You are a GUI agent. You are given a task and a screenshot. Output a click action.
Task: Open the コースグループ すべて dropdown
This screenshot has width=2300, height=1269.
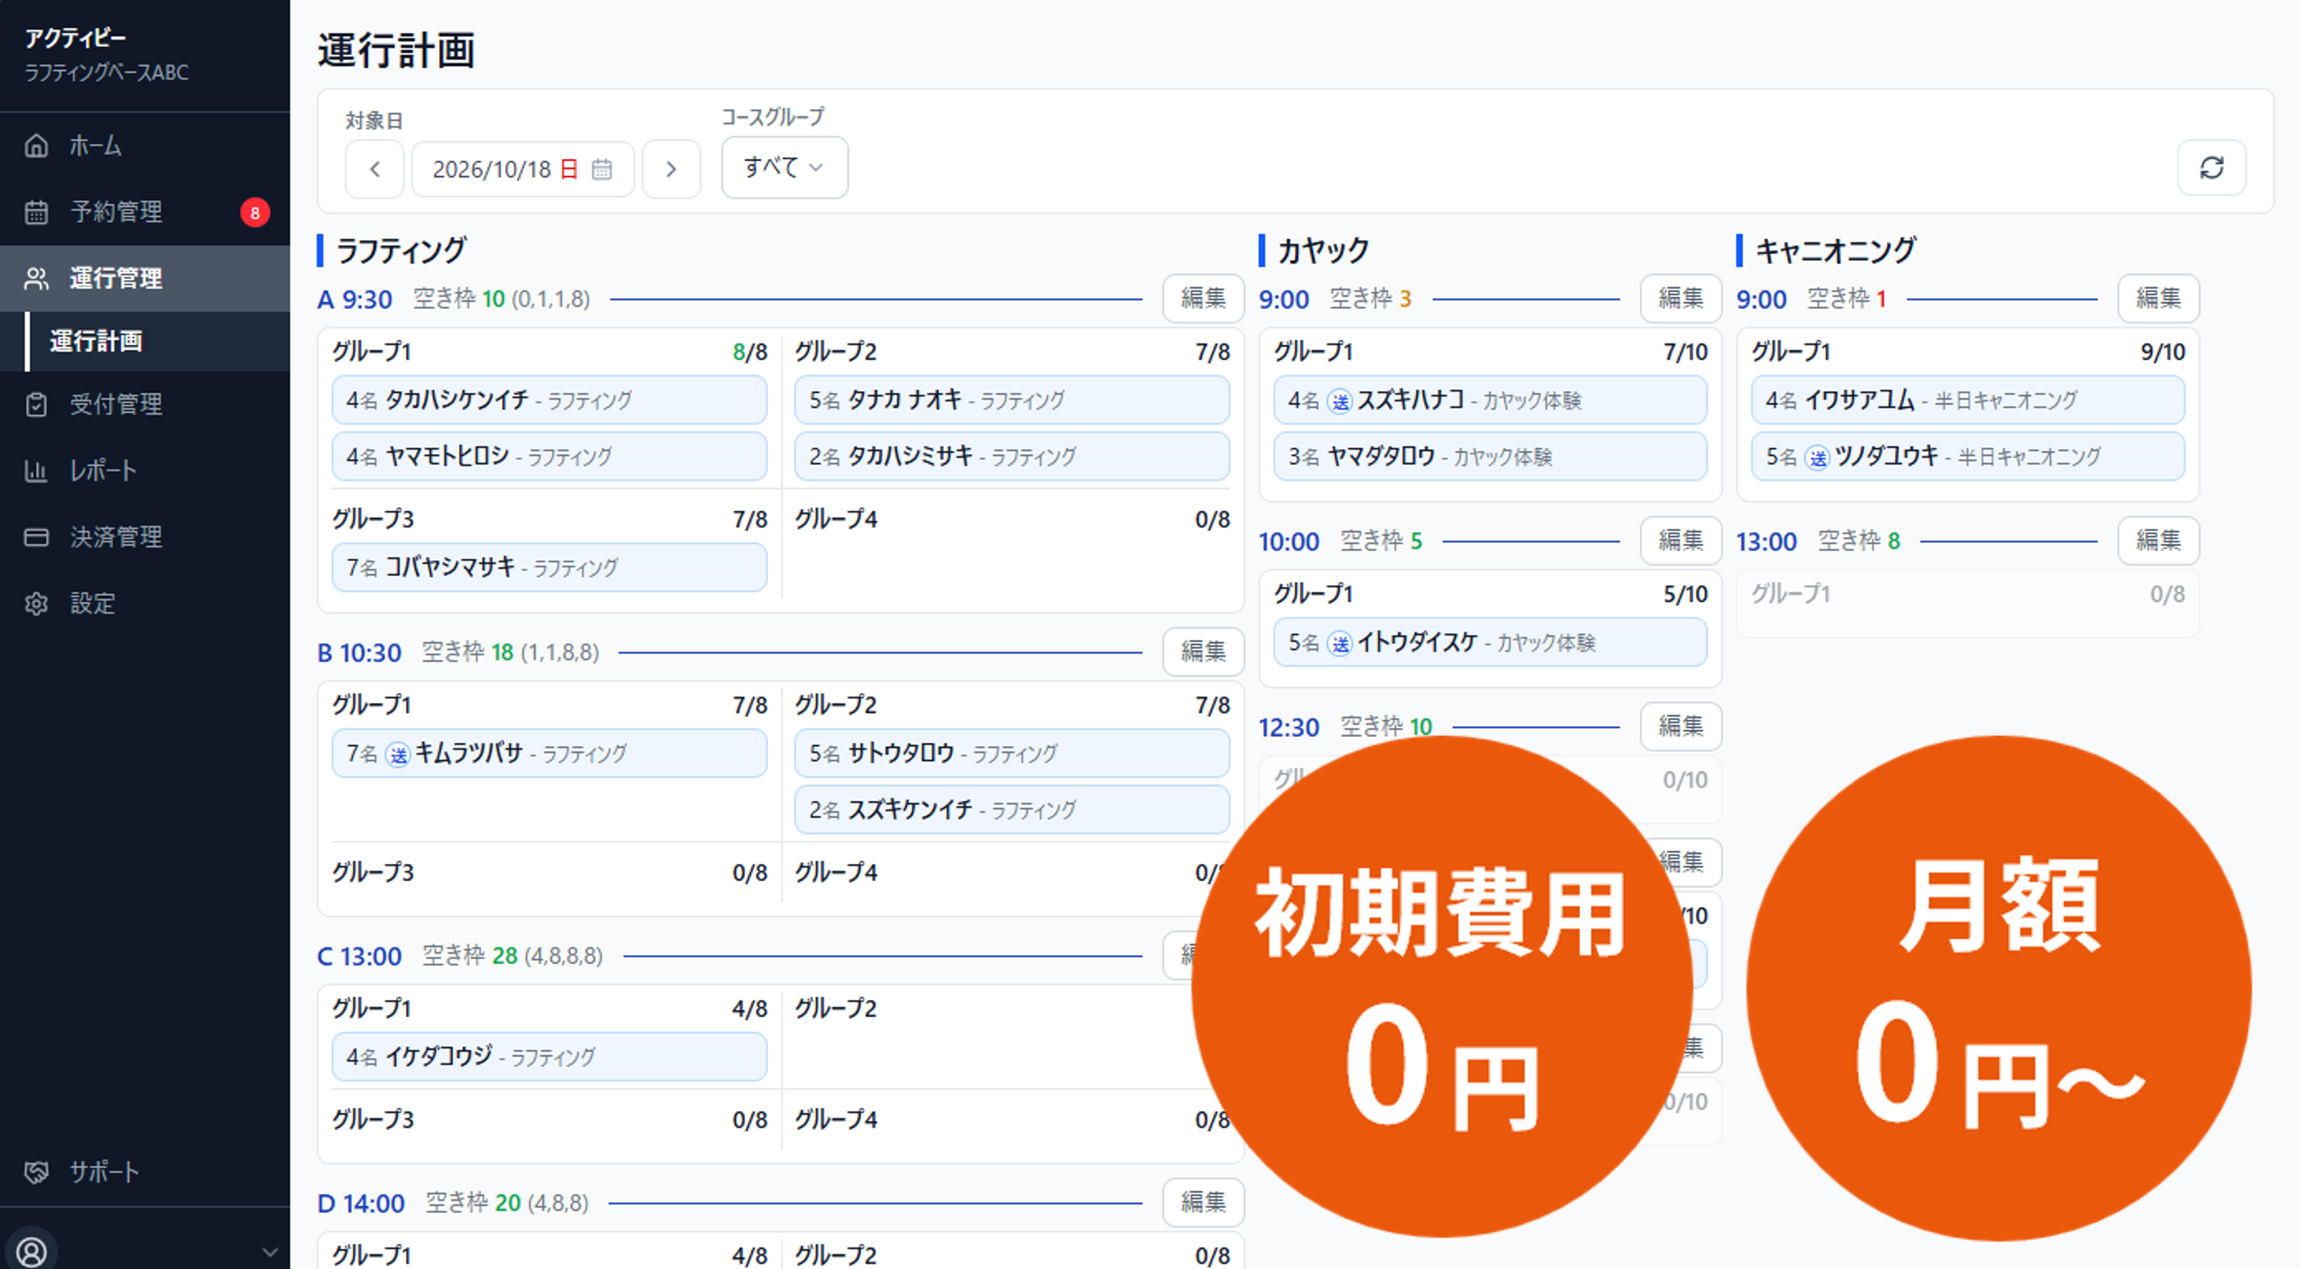[784, 167]
